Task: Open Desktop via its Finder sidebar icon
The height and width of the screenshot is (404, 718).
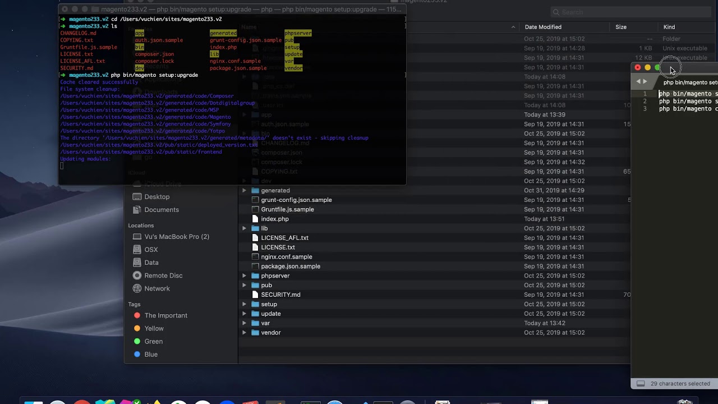Action: (x=137, y=197)
